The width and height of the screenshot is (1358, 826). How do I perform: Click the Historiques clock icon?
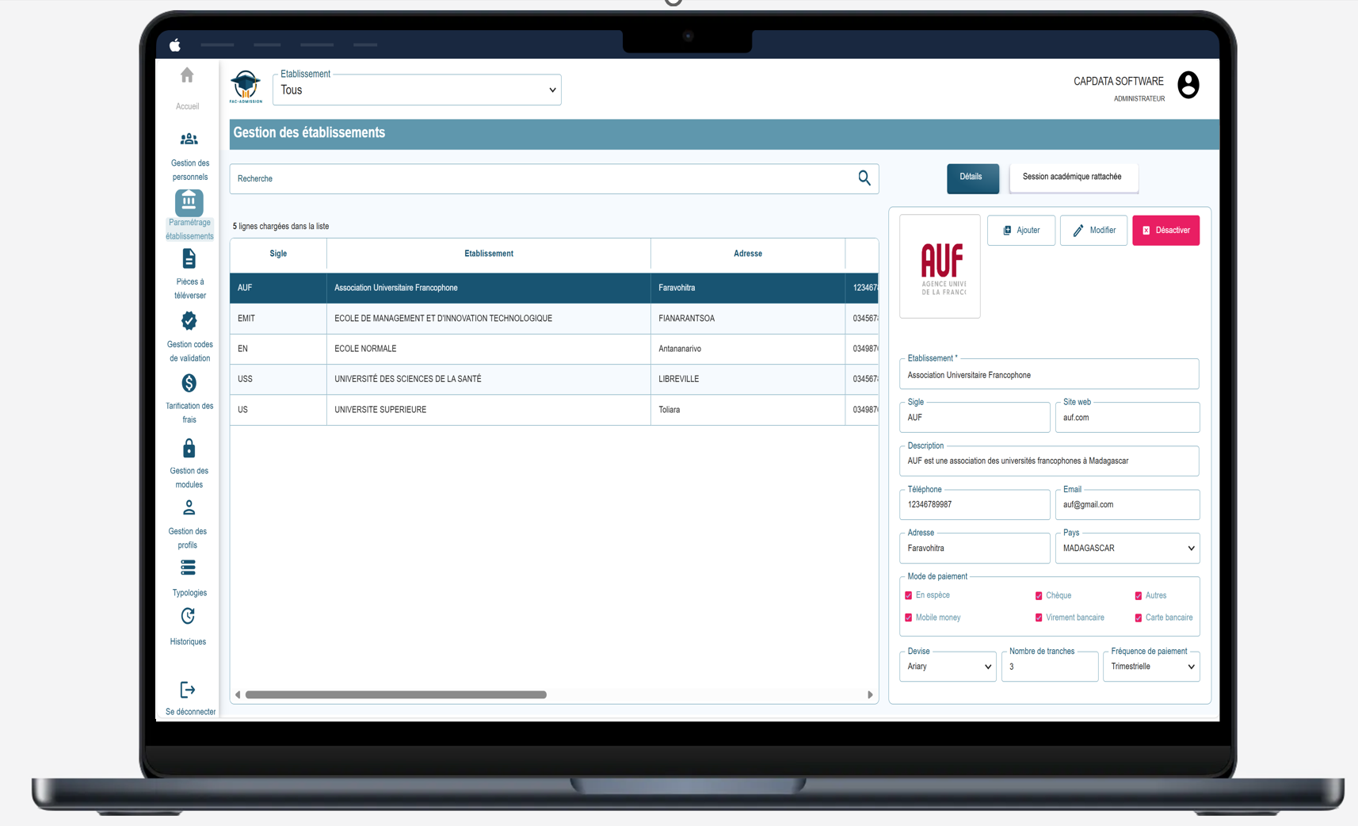tap(188, 617)
